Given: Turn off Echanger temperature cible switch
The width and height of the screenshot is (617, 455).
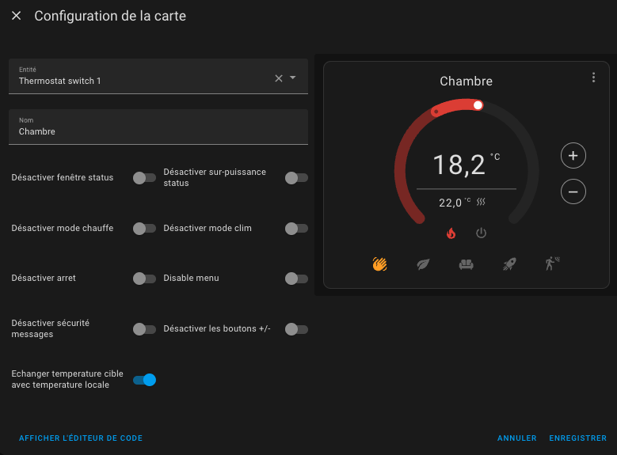Looking at the screenshot, I should 144,380.
